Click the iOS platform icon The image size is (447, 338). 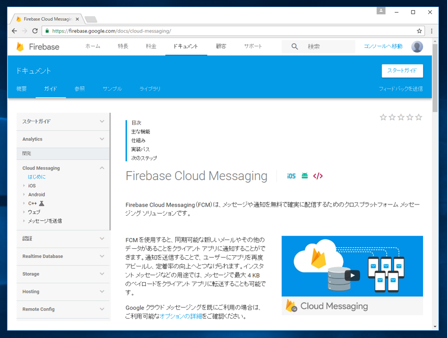click(291, 176)
